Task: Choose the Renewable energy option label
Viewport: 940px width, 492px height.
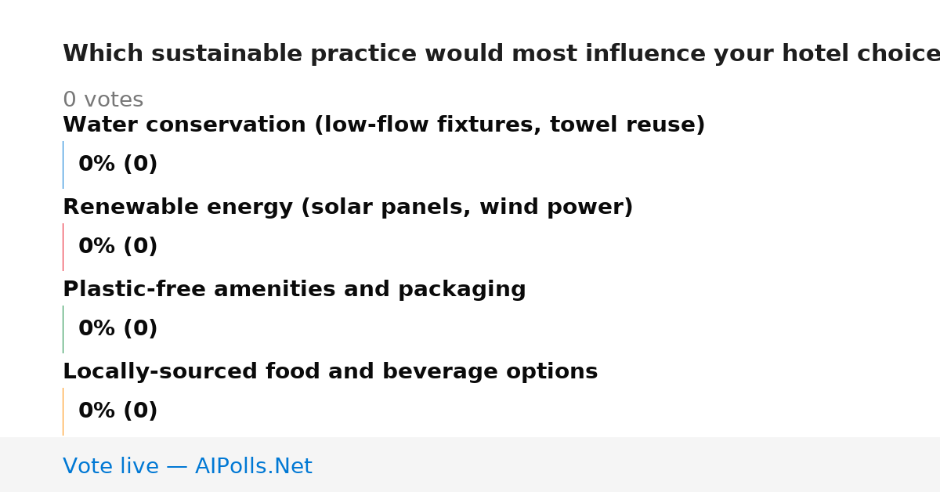Action: coord(348,208)
